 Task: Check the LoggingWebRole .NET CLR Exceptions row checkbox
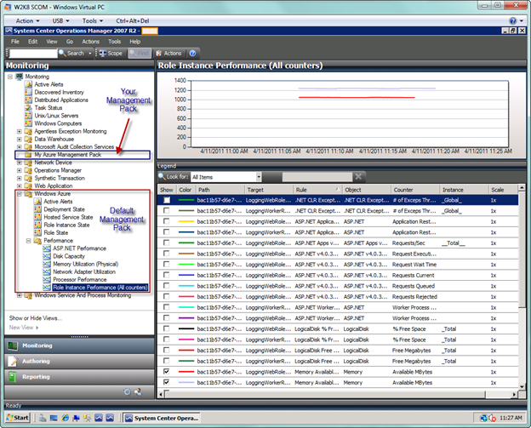click(x=167, y=200)
